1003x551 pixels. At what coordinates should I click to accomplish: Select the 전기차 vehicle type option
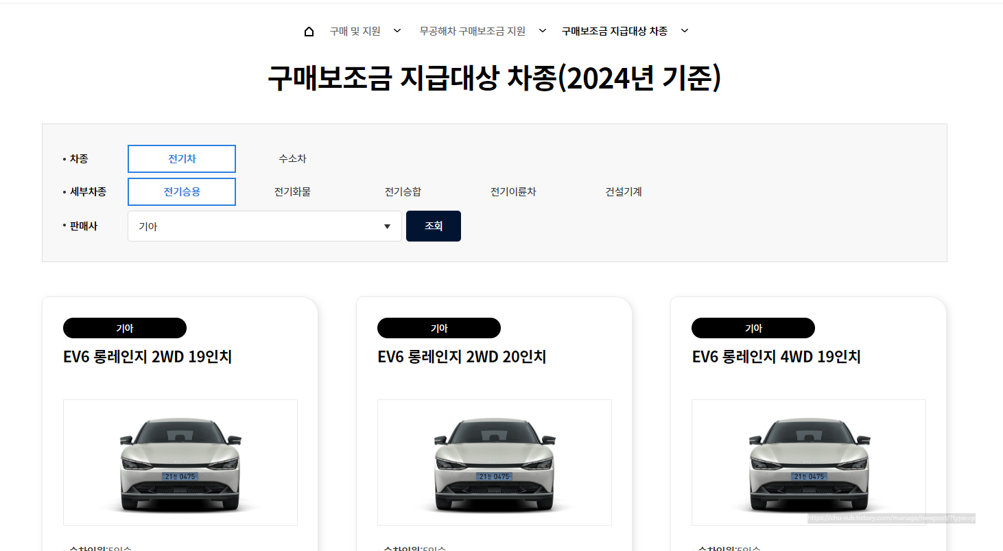point(182,159)
